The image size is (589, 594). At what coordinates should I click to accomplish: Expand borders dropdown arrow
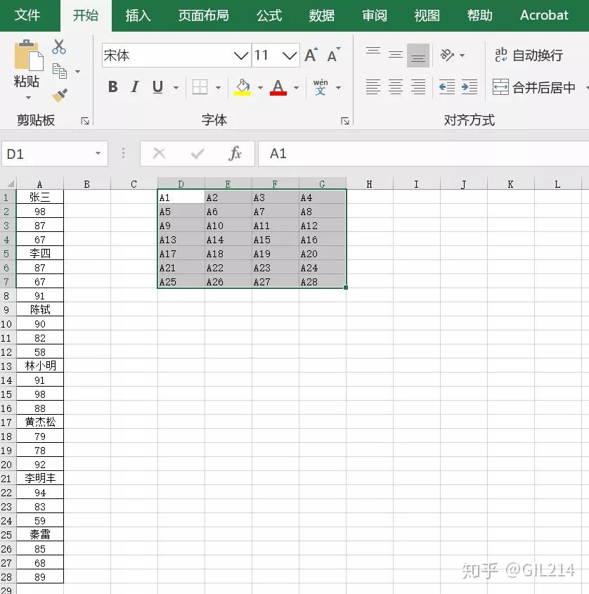218,87
